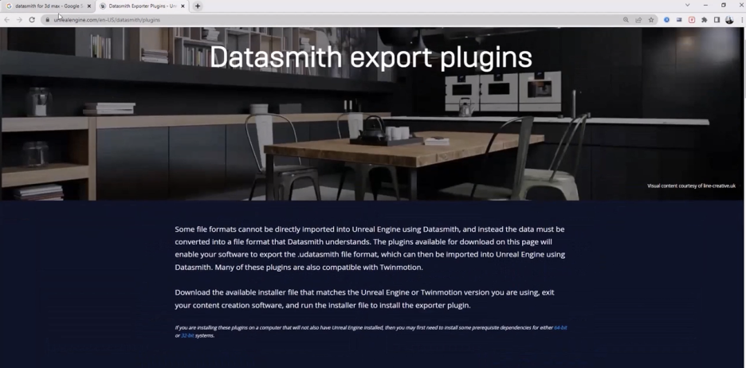Open the zoom magnifier in address bar
Image resolution: width=746 pixels, height=368 pixels.
tap(626, 20)
